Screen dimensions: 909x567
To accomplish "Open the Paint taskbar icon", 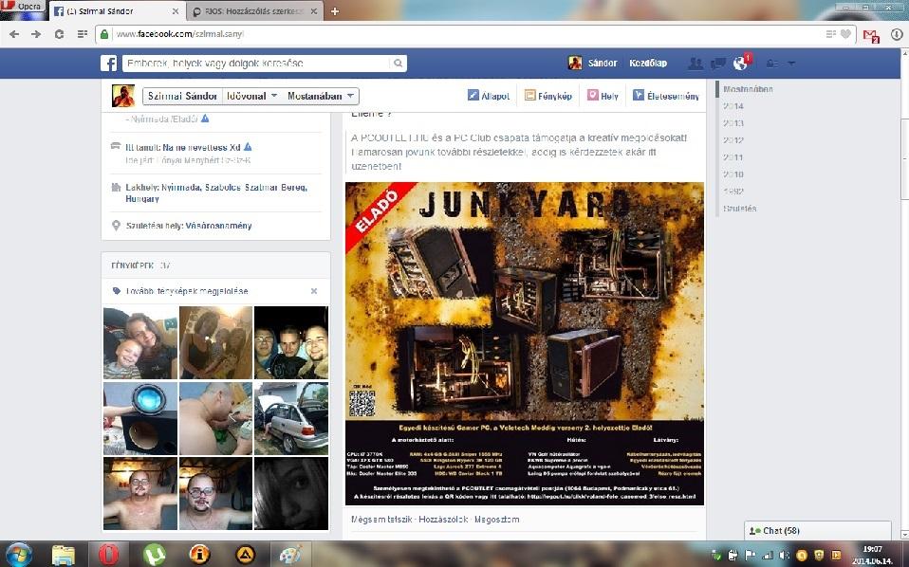I will (x=289, y=555).
